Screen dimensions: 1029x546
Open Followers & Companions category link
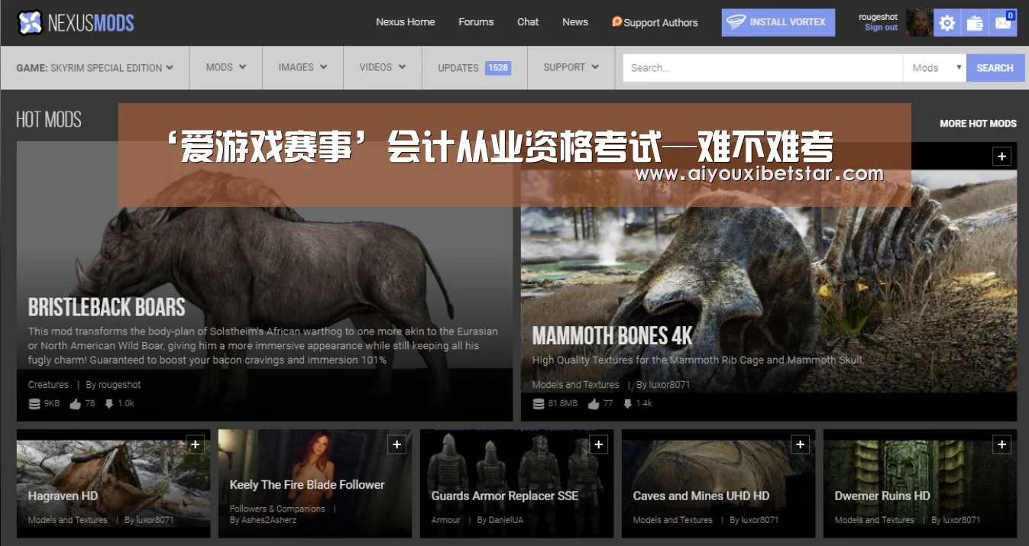(277, 509)
